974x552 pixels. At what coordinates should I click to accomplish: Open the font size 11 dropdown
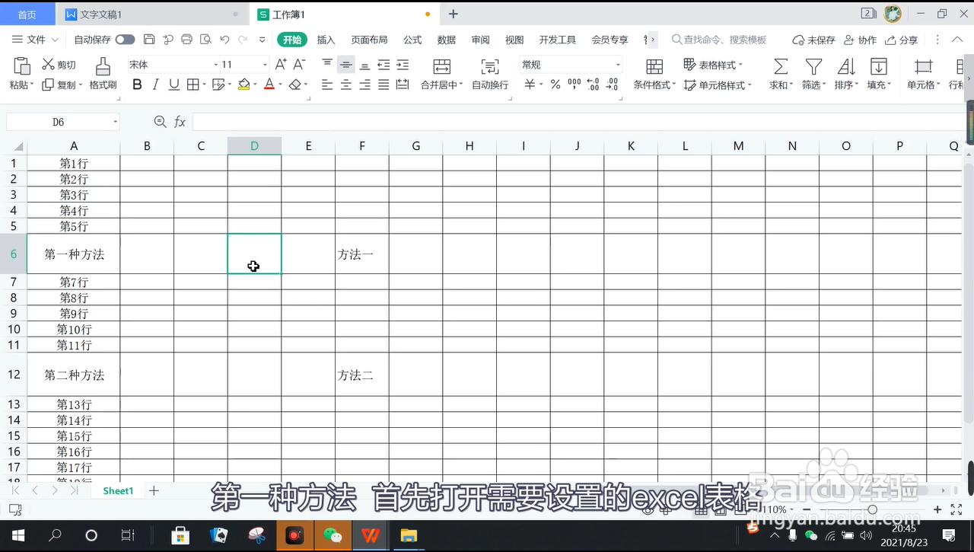pyautogui.click(x=265, y=65)
